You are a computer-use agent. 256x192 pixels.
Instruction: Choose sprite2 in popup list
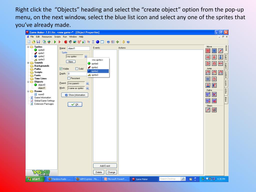tap(98, 71)
